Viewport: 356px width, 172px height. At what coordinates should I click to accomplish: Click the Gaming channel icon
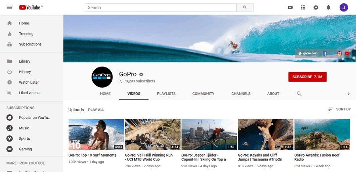click(10, 149)
